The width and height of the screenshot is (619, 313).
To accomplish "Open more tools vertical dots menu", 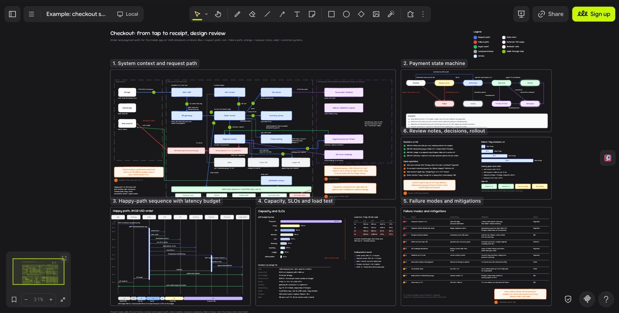I will [423, 14].
